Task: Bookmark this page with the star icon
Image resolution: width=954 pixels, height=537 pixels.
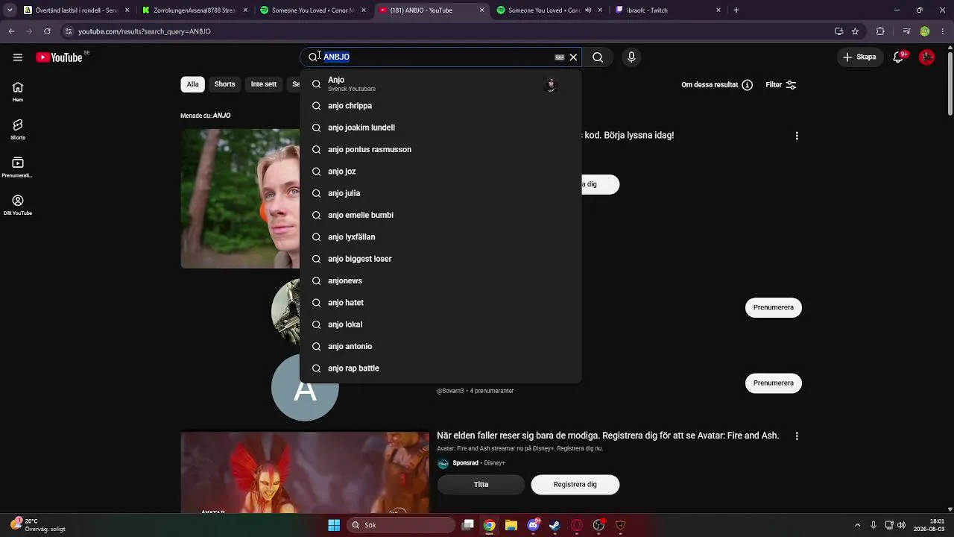Action: (855, 31)
